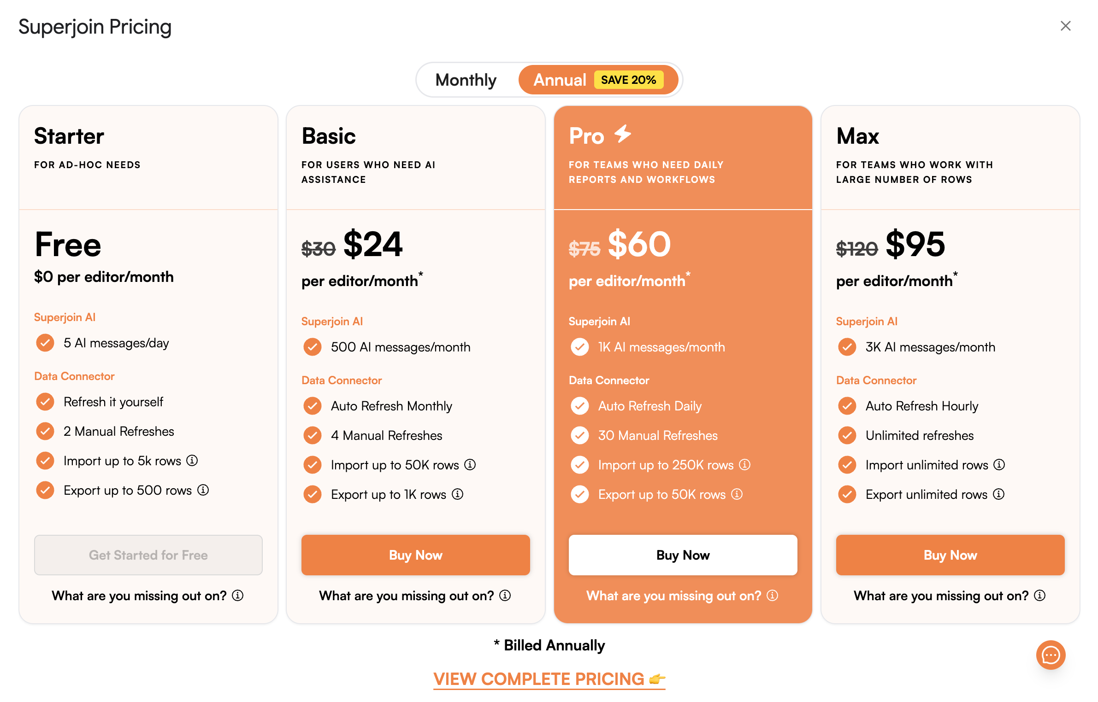This screenshot has height=702, width=1098.
Task: Click the lightning bolt icon on the Pro plan
Action: tap(622, 134)
